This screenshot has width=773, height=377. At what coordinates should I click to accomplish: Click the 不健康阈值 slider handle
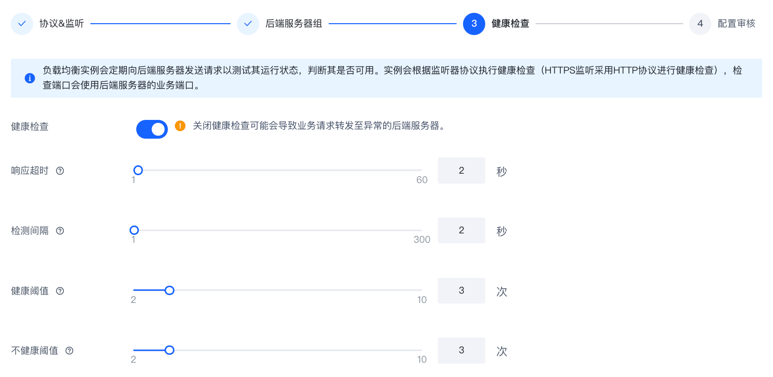(169, 350)
